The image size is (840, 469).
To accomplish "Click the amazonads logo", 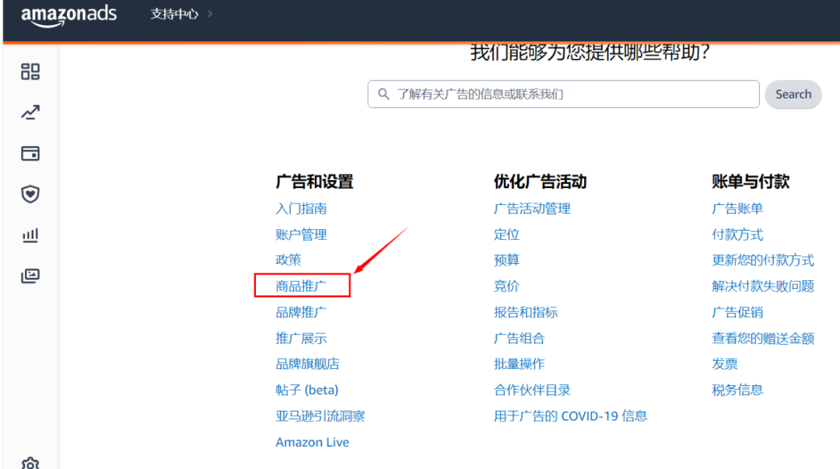I will click(x=69, y=16).
